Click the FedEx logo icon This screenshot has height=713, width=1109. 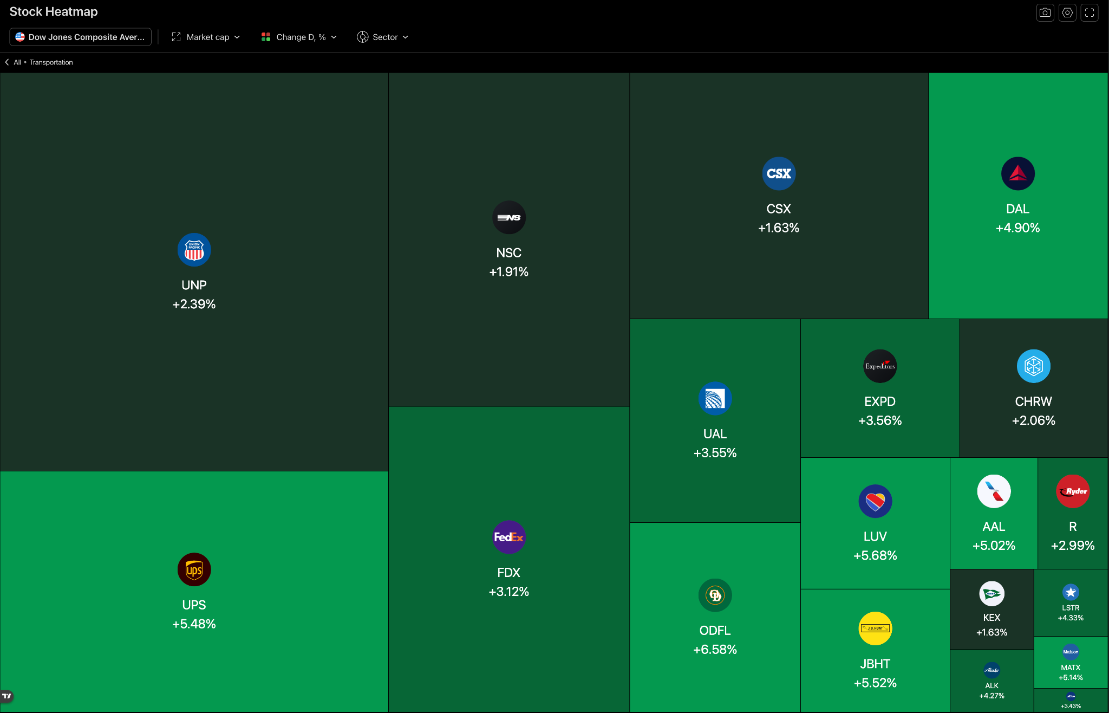tap(508, 537)
